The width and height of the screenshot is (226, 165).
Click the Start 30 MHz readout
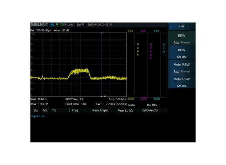39,99
